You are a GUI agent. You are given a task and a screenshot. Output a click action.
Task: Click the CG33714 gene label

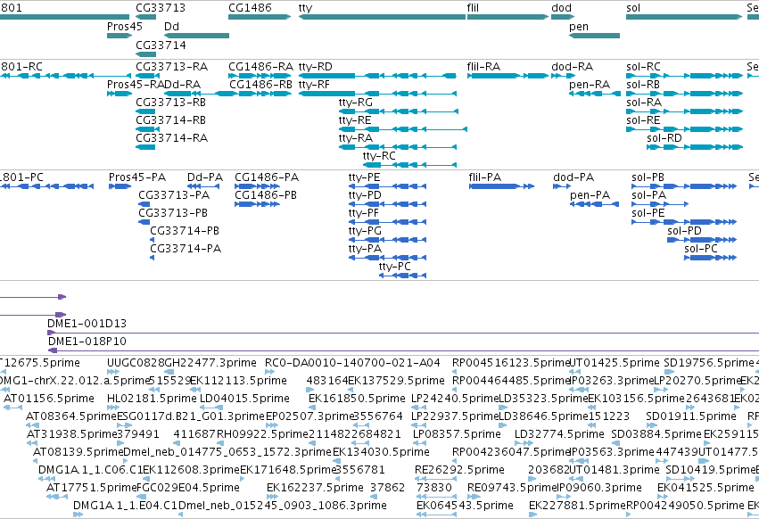(161, 45)
